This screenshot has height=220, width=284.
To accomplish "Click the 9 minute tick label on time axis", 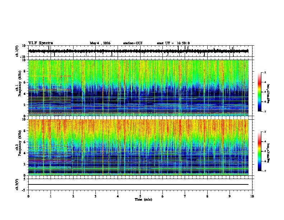I will pos(229,196).
